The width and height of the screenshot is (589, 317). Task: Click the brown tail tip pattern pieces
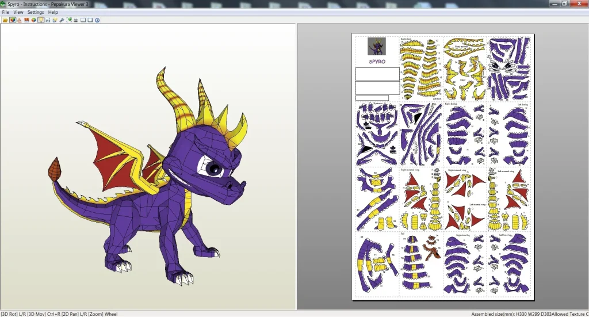pyautogui.click(x=431, y=247)
